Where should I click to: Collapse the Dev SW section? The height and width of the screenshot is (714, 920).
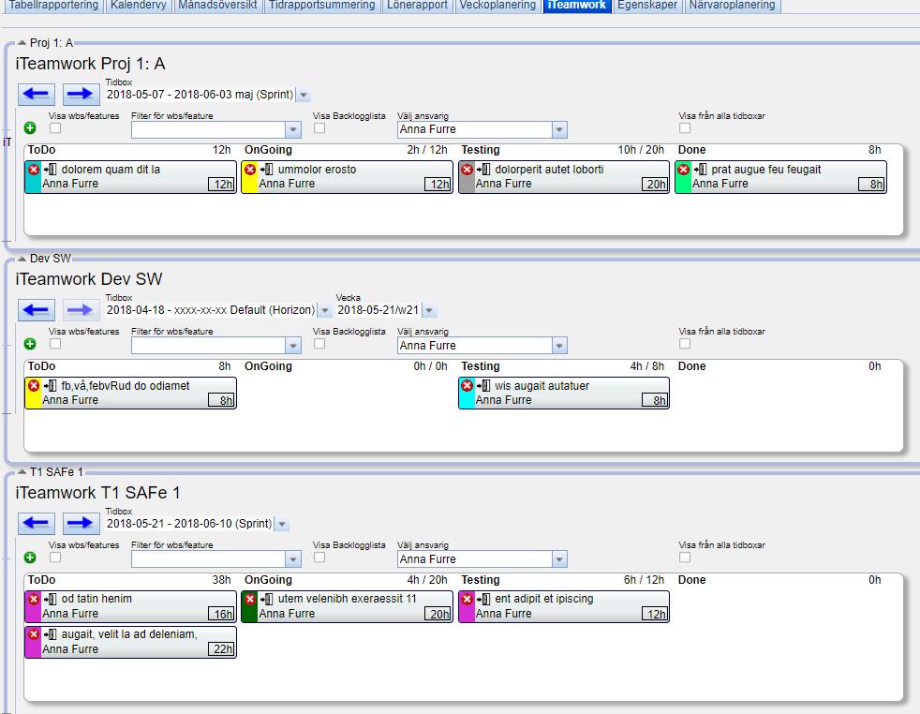pos(22,258)
